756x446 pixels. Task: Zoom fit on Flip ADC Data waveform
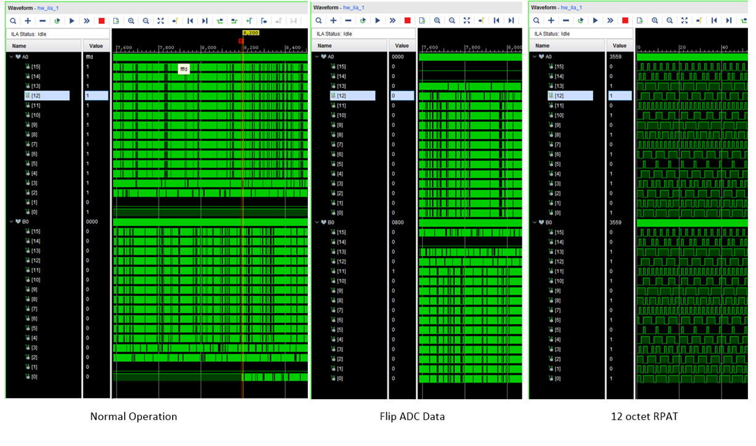pos(467,20)
